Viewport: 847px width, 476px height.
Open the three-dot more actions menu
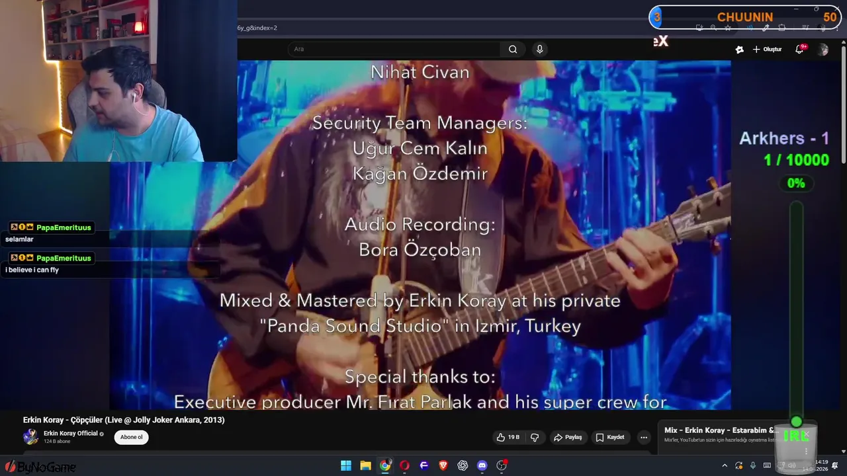[x=643, y=437]
